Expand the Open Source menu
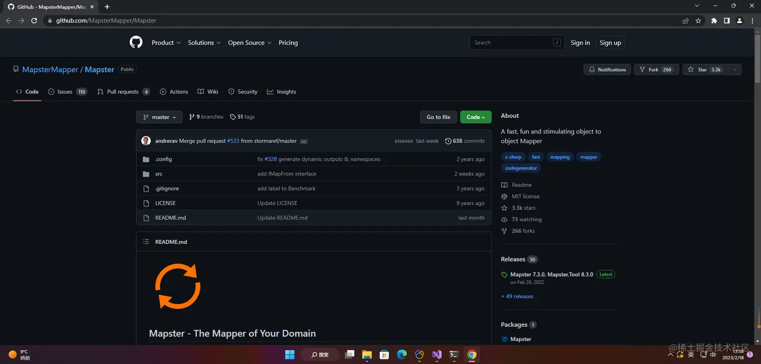This screenshot has width=761, height=364. [250, 43]
